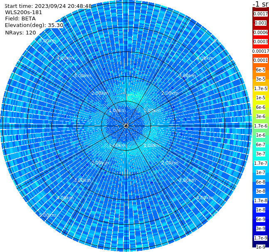Select the 1.7e-8 colorbar tick label

coord(261,201)
